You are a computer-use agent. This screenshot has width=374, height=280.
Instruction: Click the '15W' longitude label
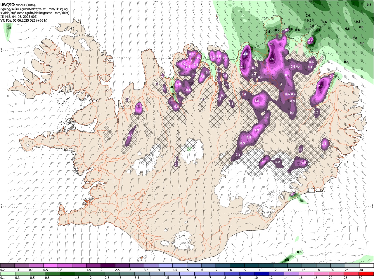[x=310, y=1]
